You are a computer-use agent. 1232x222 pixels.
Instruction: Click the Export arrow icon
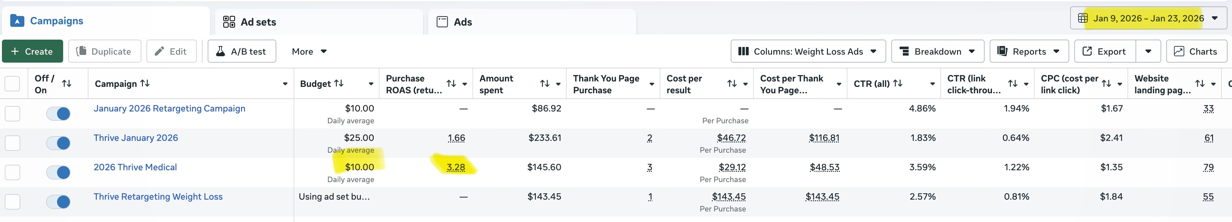point(1087,51)
